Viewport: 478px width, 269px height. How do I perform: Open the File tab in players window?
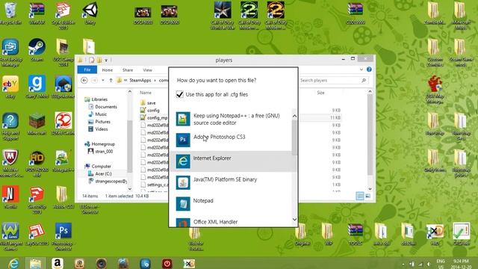coord(87,69)
